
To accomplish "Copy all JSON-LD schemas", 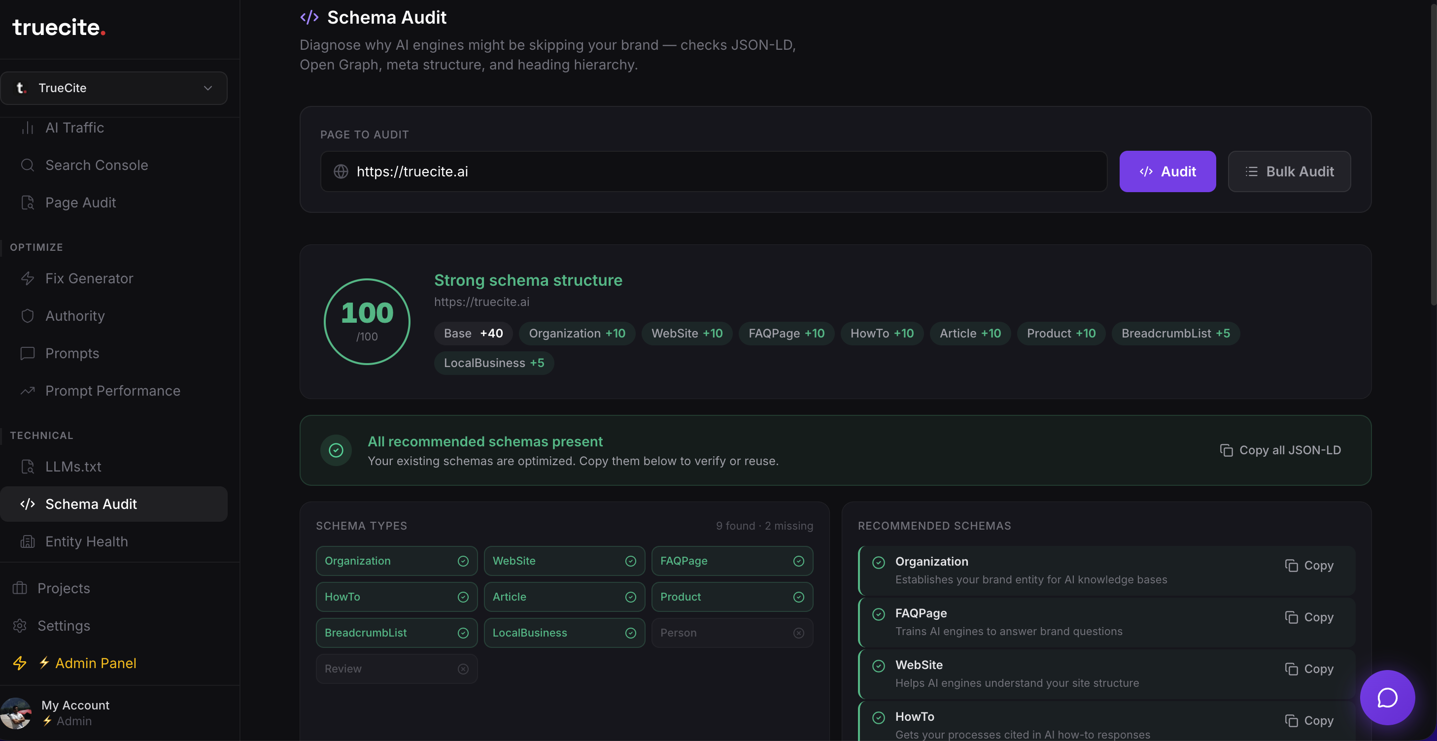I will [1280, 450].
